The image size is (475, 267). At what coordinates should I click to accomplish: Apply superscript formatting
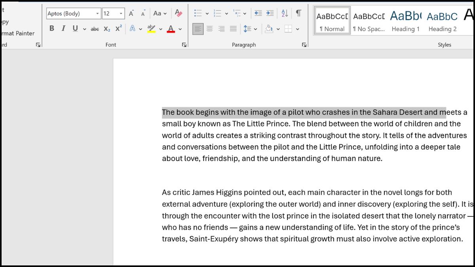[119, 29]
